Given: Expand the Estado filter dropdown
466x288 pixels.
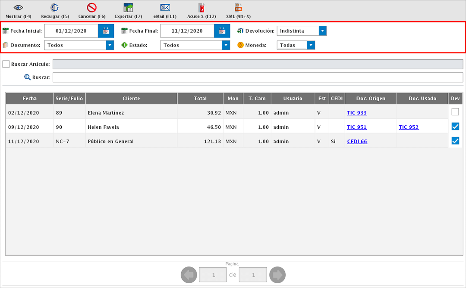Looking at the screenshot, I should tap(226, 45).
